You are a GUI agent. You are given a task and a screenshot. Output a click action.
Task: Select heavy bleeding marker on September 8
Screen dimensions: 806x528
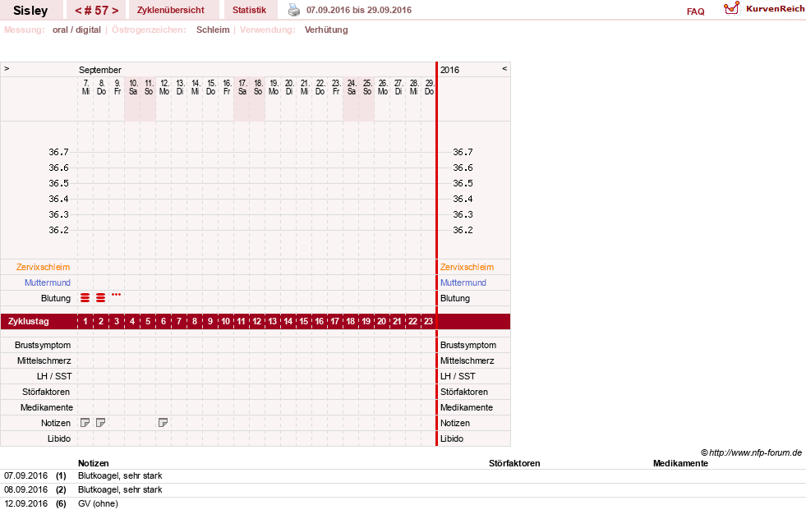[101, 298]
